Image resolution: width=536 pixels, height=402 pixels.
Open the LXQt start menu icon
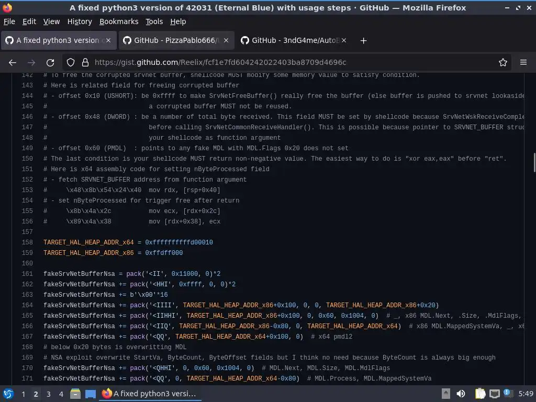click(x=8, y=394)
